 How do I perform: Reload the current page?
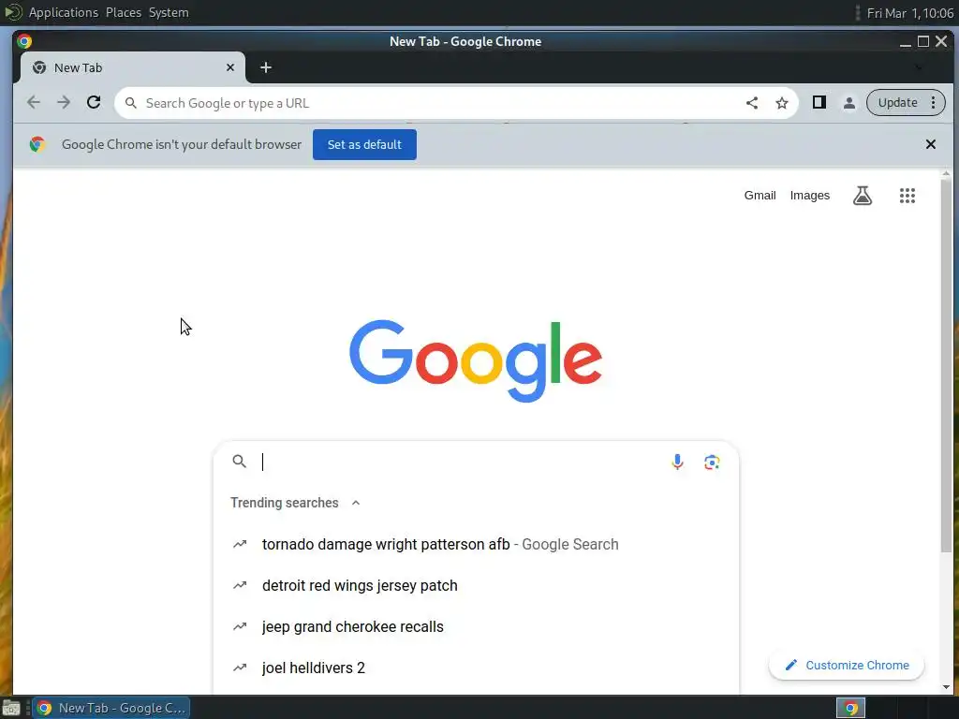point(94,103)
